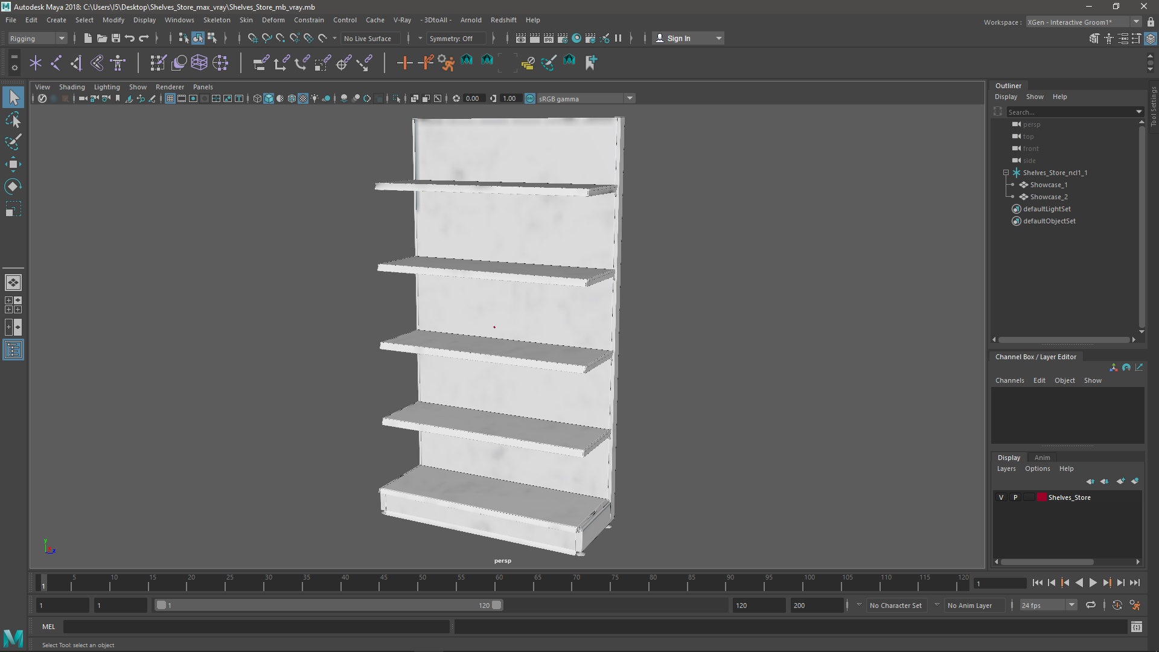The height and width of the screenshot is (652, 1159).
Task: Click the Orient Constraint shelf icon
Action: tap(302, 62)
